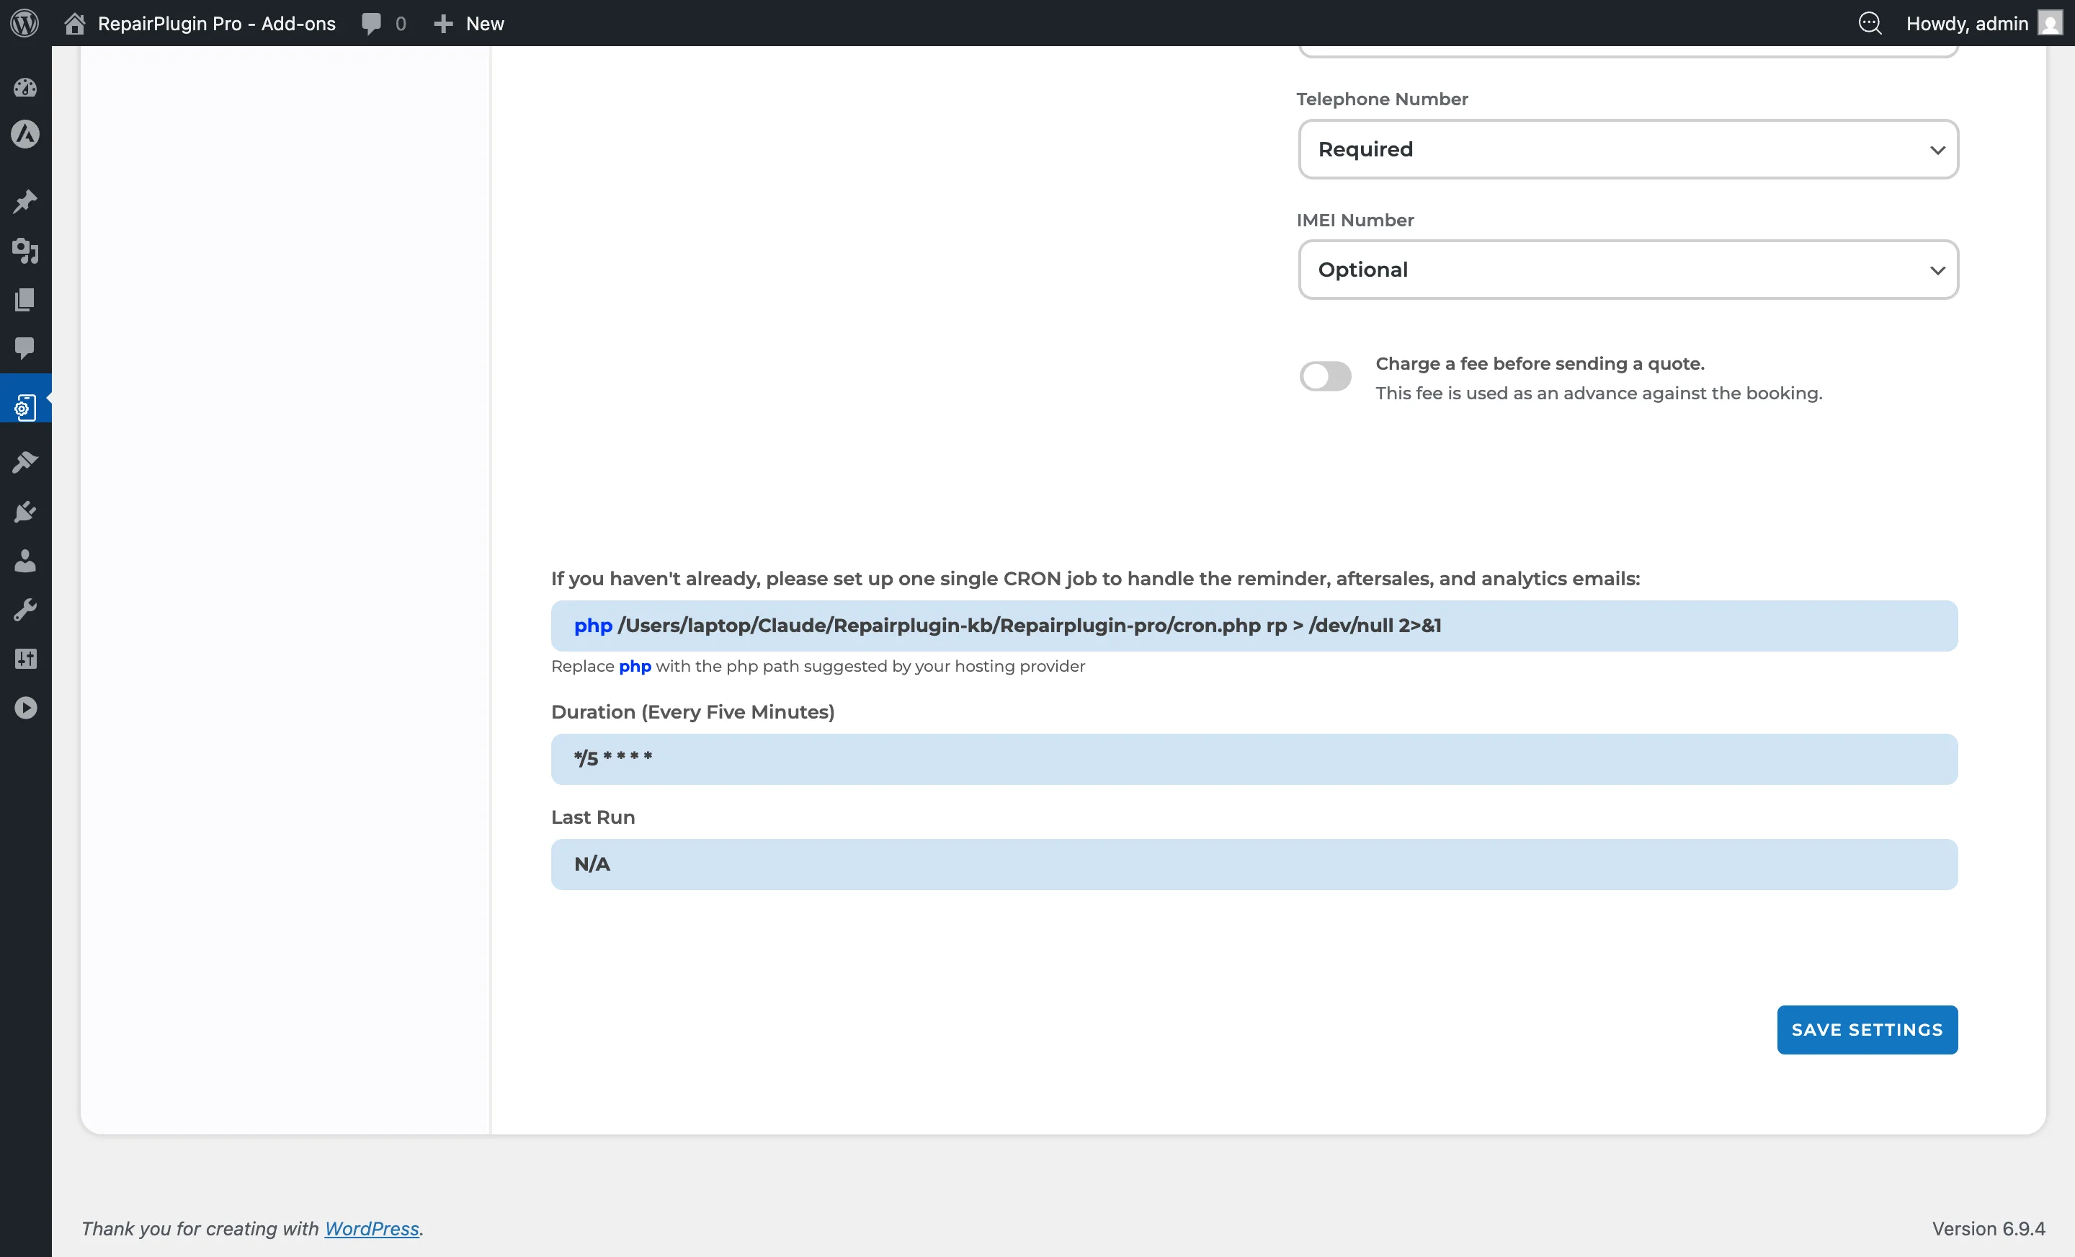Follow the WordPress footer link

point(371,1228)
